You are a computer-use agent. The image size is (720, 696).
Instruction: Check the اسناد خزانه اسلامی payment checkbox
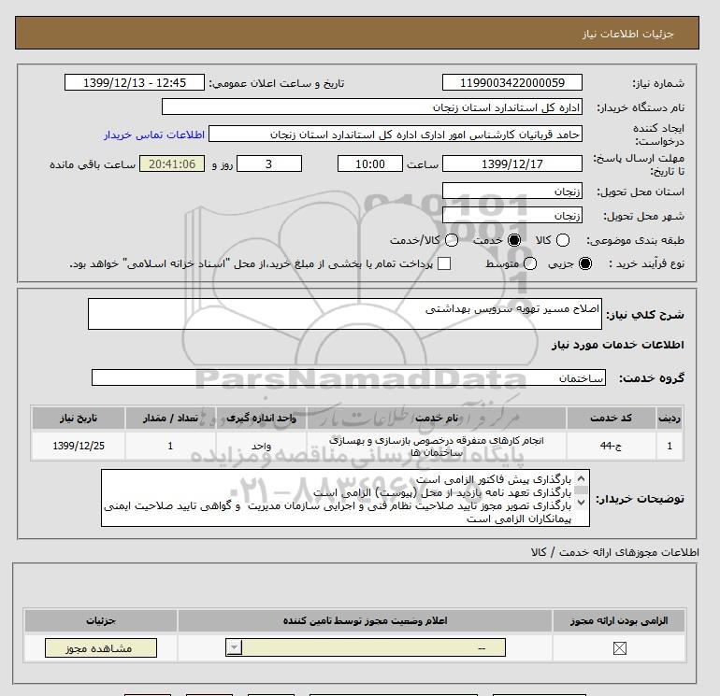point(444,263)
